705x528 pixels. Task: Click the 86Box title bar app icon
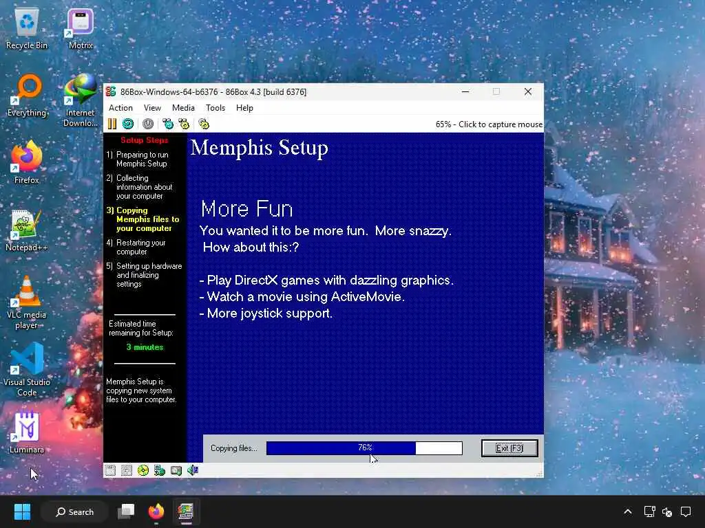tap(111, 91)
